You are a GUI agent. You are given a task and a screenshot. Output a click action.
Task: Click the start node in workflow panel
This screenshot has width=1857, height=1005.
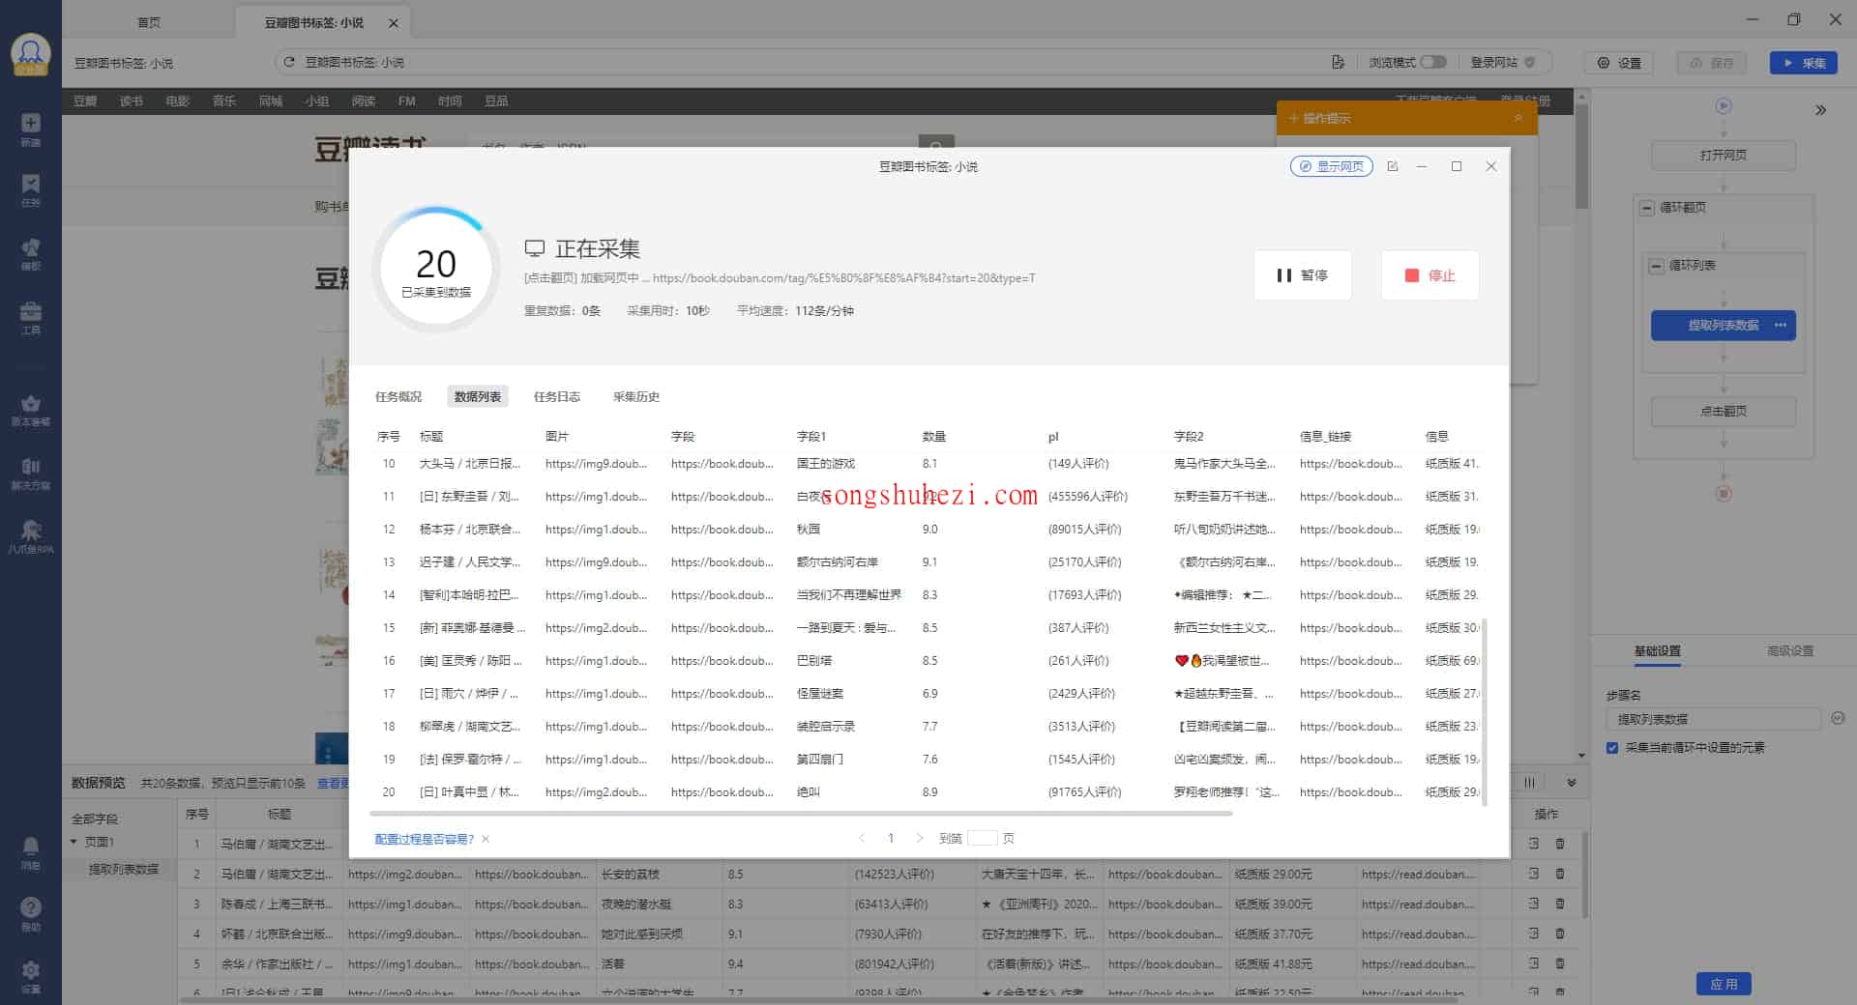pyautogui.click(x=1724, y=105)
